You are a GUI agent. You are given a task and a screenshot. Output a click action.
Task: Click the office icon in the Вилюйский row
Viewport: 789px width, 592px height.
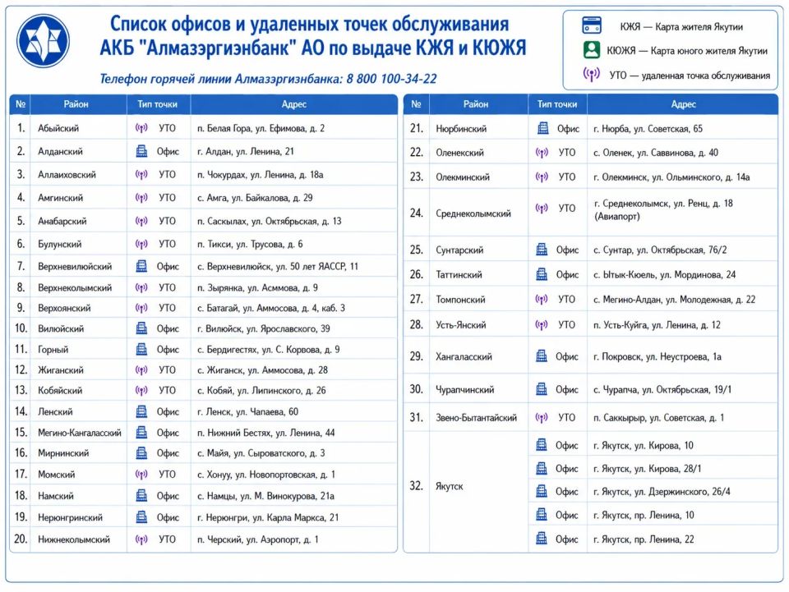[142, 328]
